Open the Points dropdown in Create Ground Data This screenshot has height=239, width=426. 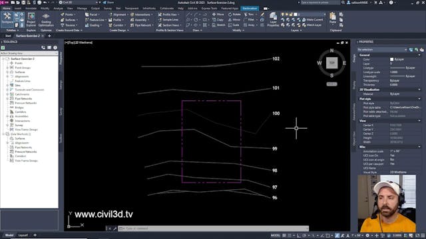coord(69,15)
